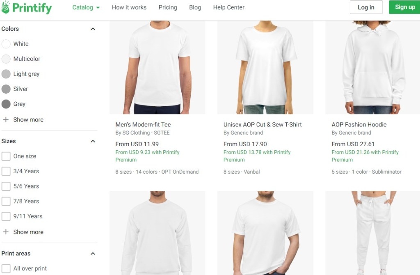Collapse the Sizes filter section

click(x=93, y=141)
